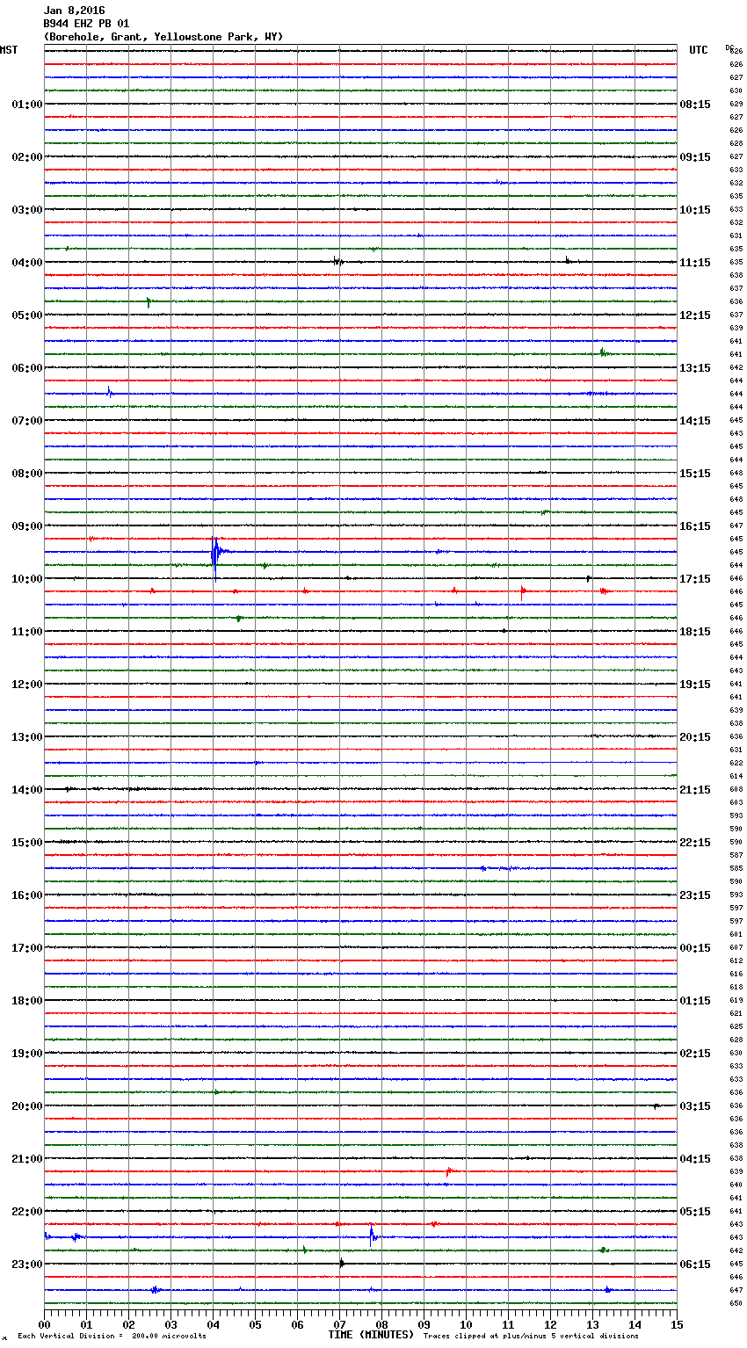Click the minute 04 tick label on the time axis
The width and height of the screenshot is (747, 1348).
213,1324
